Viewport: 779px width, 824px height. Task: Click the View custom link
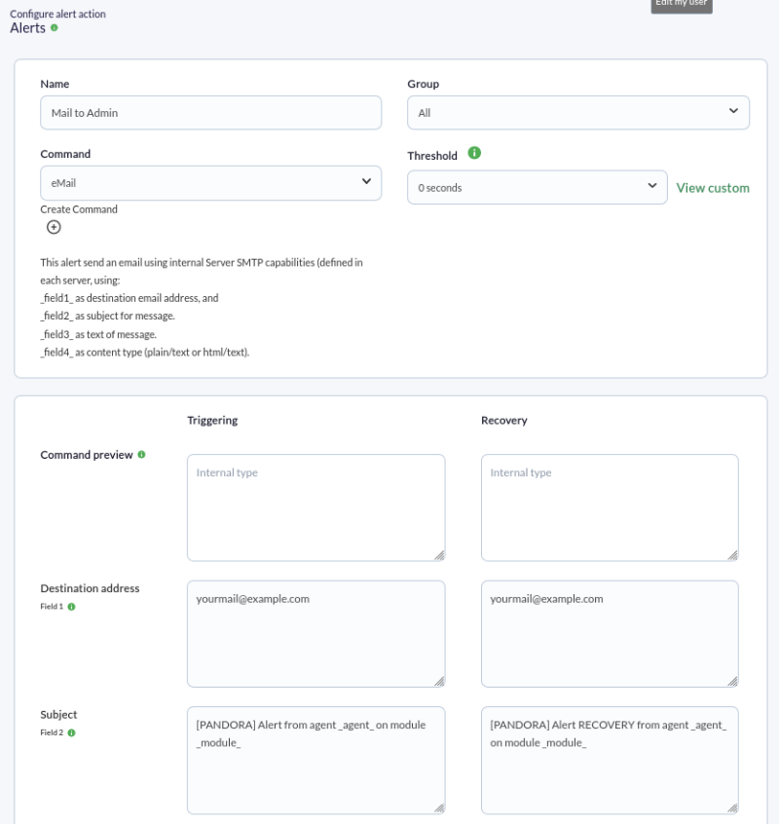pyautogui.click(x=712, y=188)
